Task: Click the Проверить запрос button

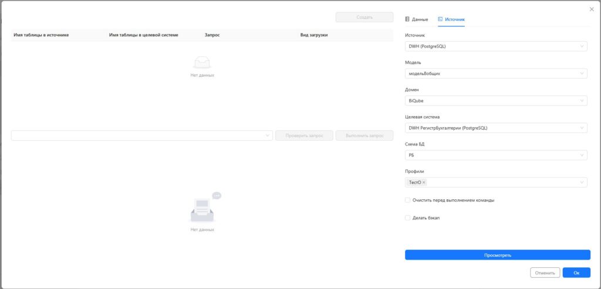Action: tap(305, 135)
